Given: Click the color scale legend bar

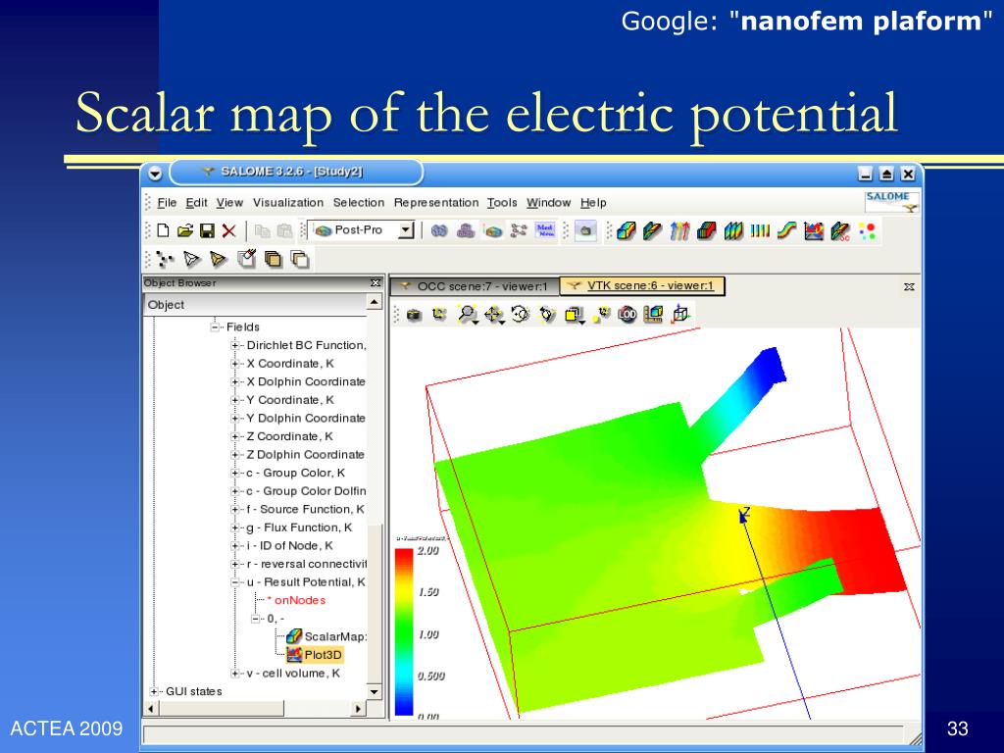Looking at the screenshot, I should click(404, 631).
